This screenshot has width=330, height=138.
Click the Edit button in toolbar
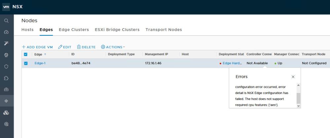click(x=65, y=47)
